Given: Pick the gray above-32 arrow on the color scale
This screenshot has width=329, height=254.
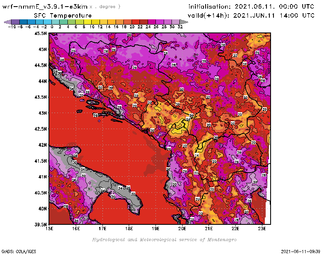Looking at the screenshot, I should pyautogui.click(x=184, y=22).
